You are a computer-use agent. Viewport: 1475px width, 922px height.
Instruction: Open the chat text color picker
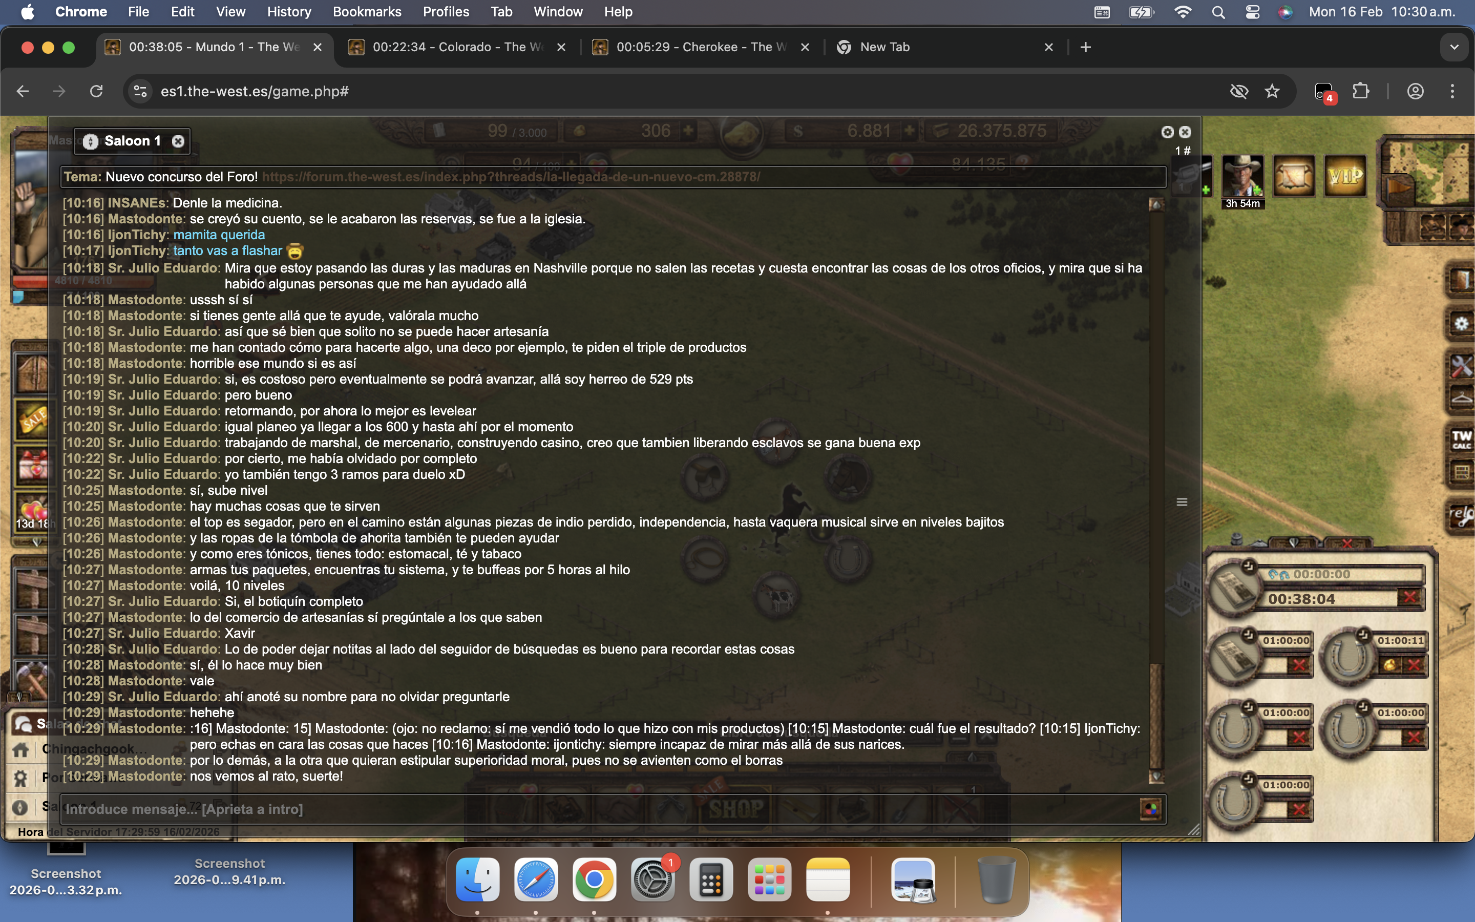(x=1151, y=809)
